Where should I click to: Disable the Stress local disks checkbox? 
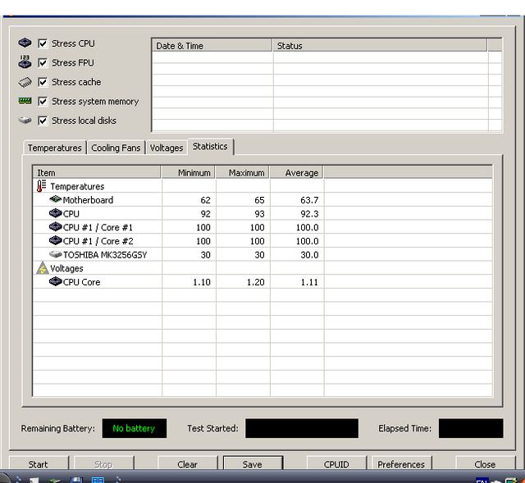43,121
